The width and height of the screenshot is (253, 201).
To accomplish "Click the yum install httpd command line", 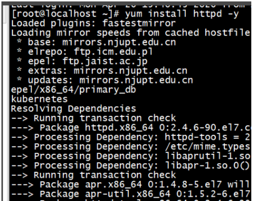I will pos(125,14).
